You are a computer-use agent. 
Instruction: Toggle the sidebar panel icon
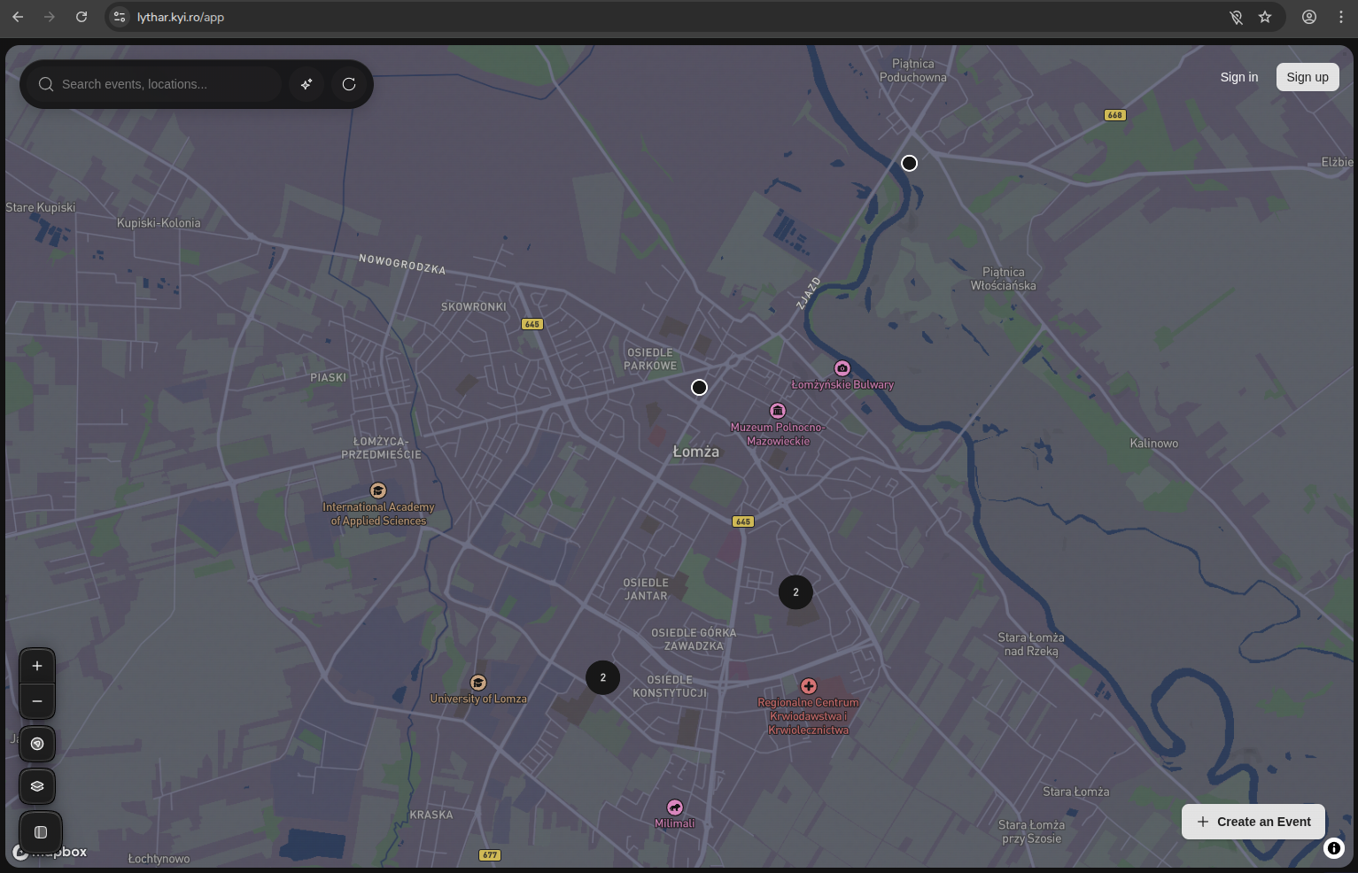pyautogui.click(x=41, y=832)
